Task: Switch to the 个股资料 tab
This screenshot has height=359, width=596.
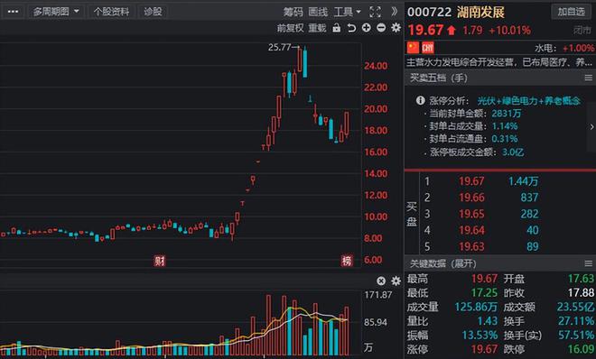Action: 111,12
